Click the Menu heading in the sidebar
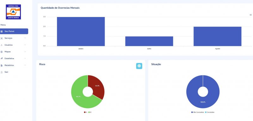253x121 pixels. (x=3, y=25)
